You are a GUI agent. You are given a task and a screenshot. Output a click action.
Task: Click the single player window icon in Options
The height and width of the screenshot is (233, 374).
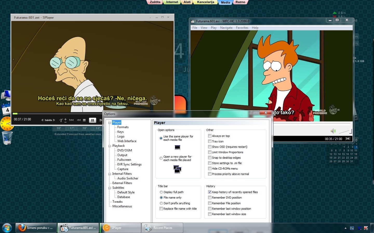(x=177, y=147)
